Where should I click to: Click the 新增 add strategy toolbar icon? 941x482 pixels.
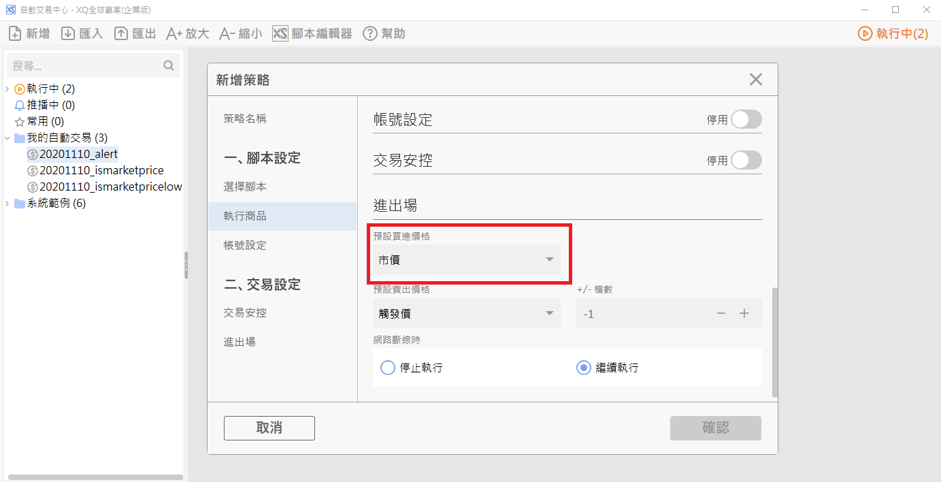[15, 33]
